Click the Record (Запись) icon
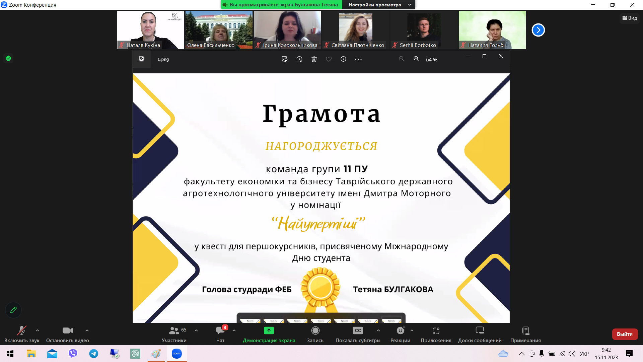The image size is (643, 362). [x=315, y=331]
